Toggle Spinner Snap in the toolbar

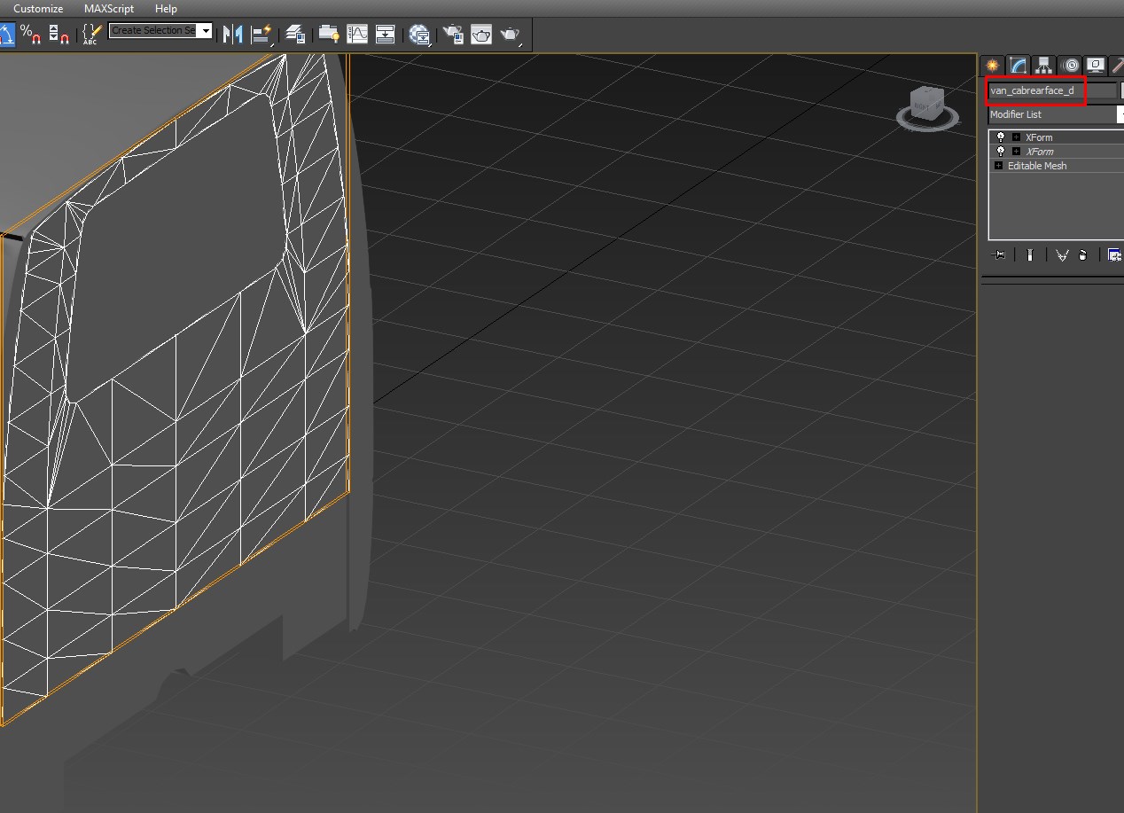tap(59, 35)
